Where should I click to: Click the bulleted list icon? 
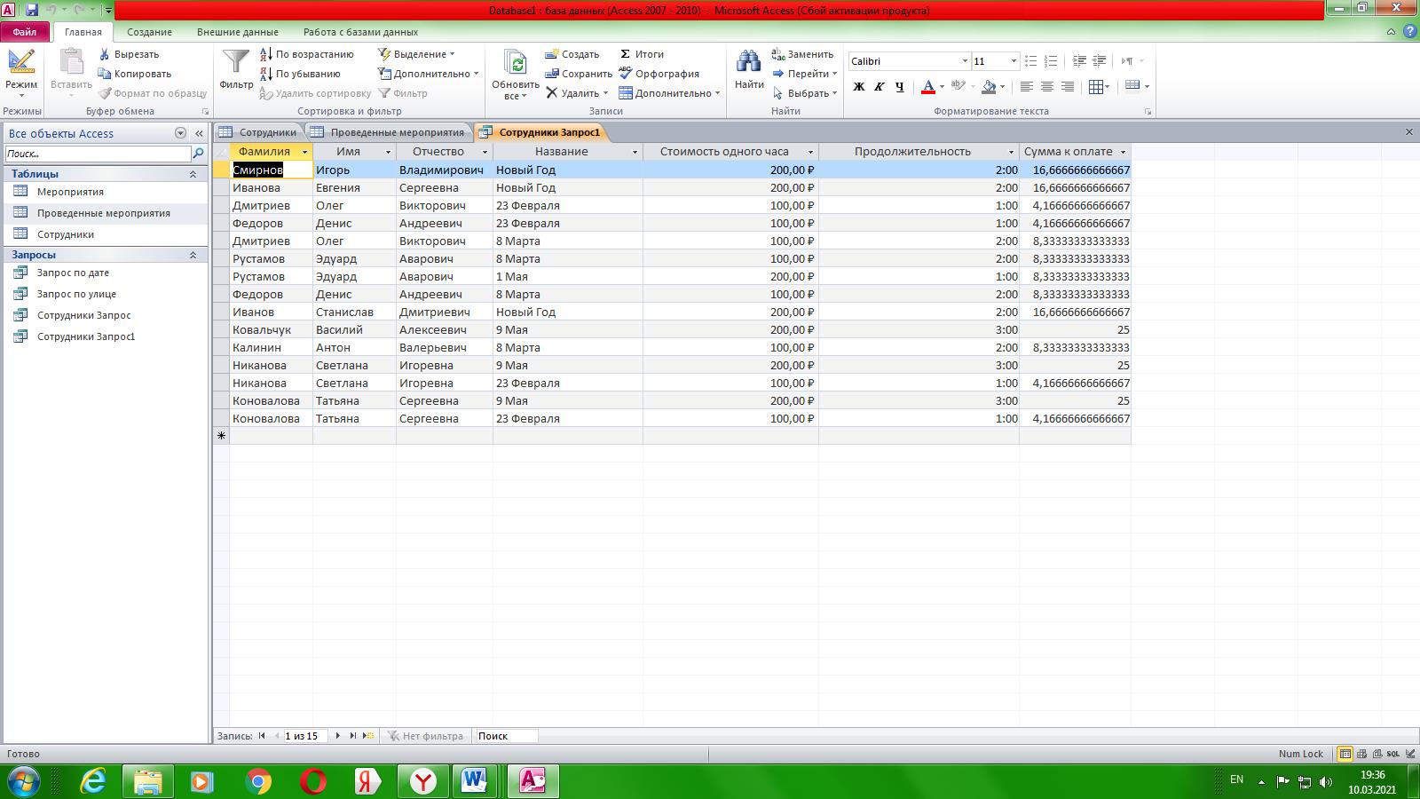1030,61
